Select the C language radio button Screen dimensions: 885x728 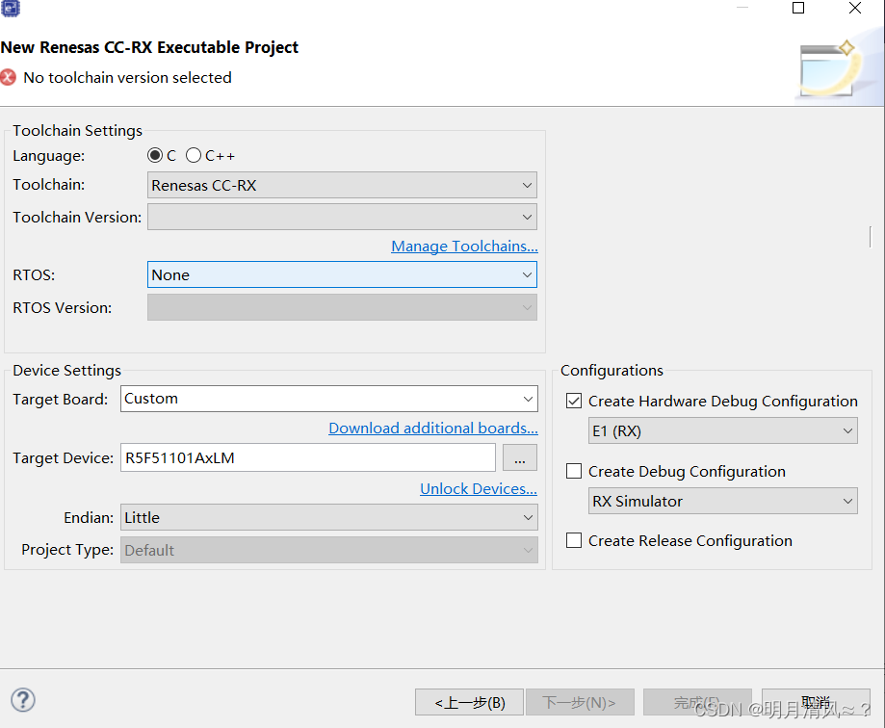coord(155,155)
